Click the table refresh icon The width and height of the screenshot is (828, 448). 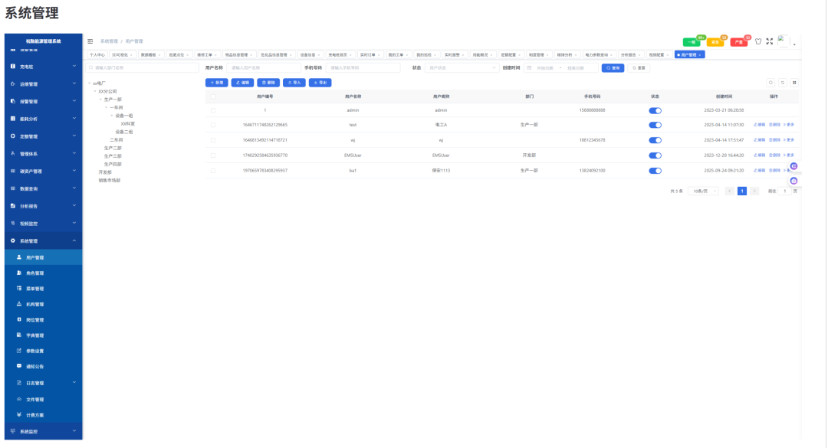click(783, 83)
